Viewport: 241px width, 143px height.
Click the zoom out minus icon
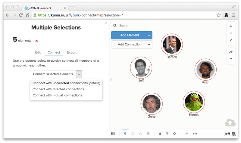tap(231, 33)
